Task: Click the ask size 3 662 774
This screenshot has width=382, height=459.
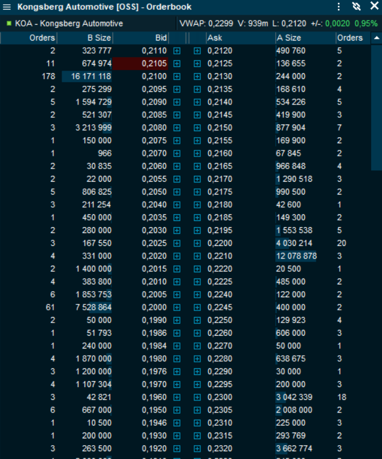Action: (294, 449)
